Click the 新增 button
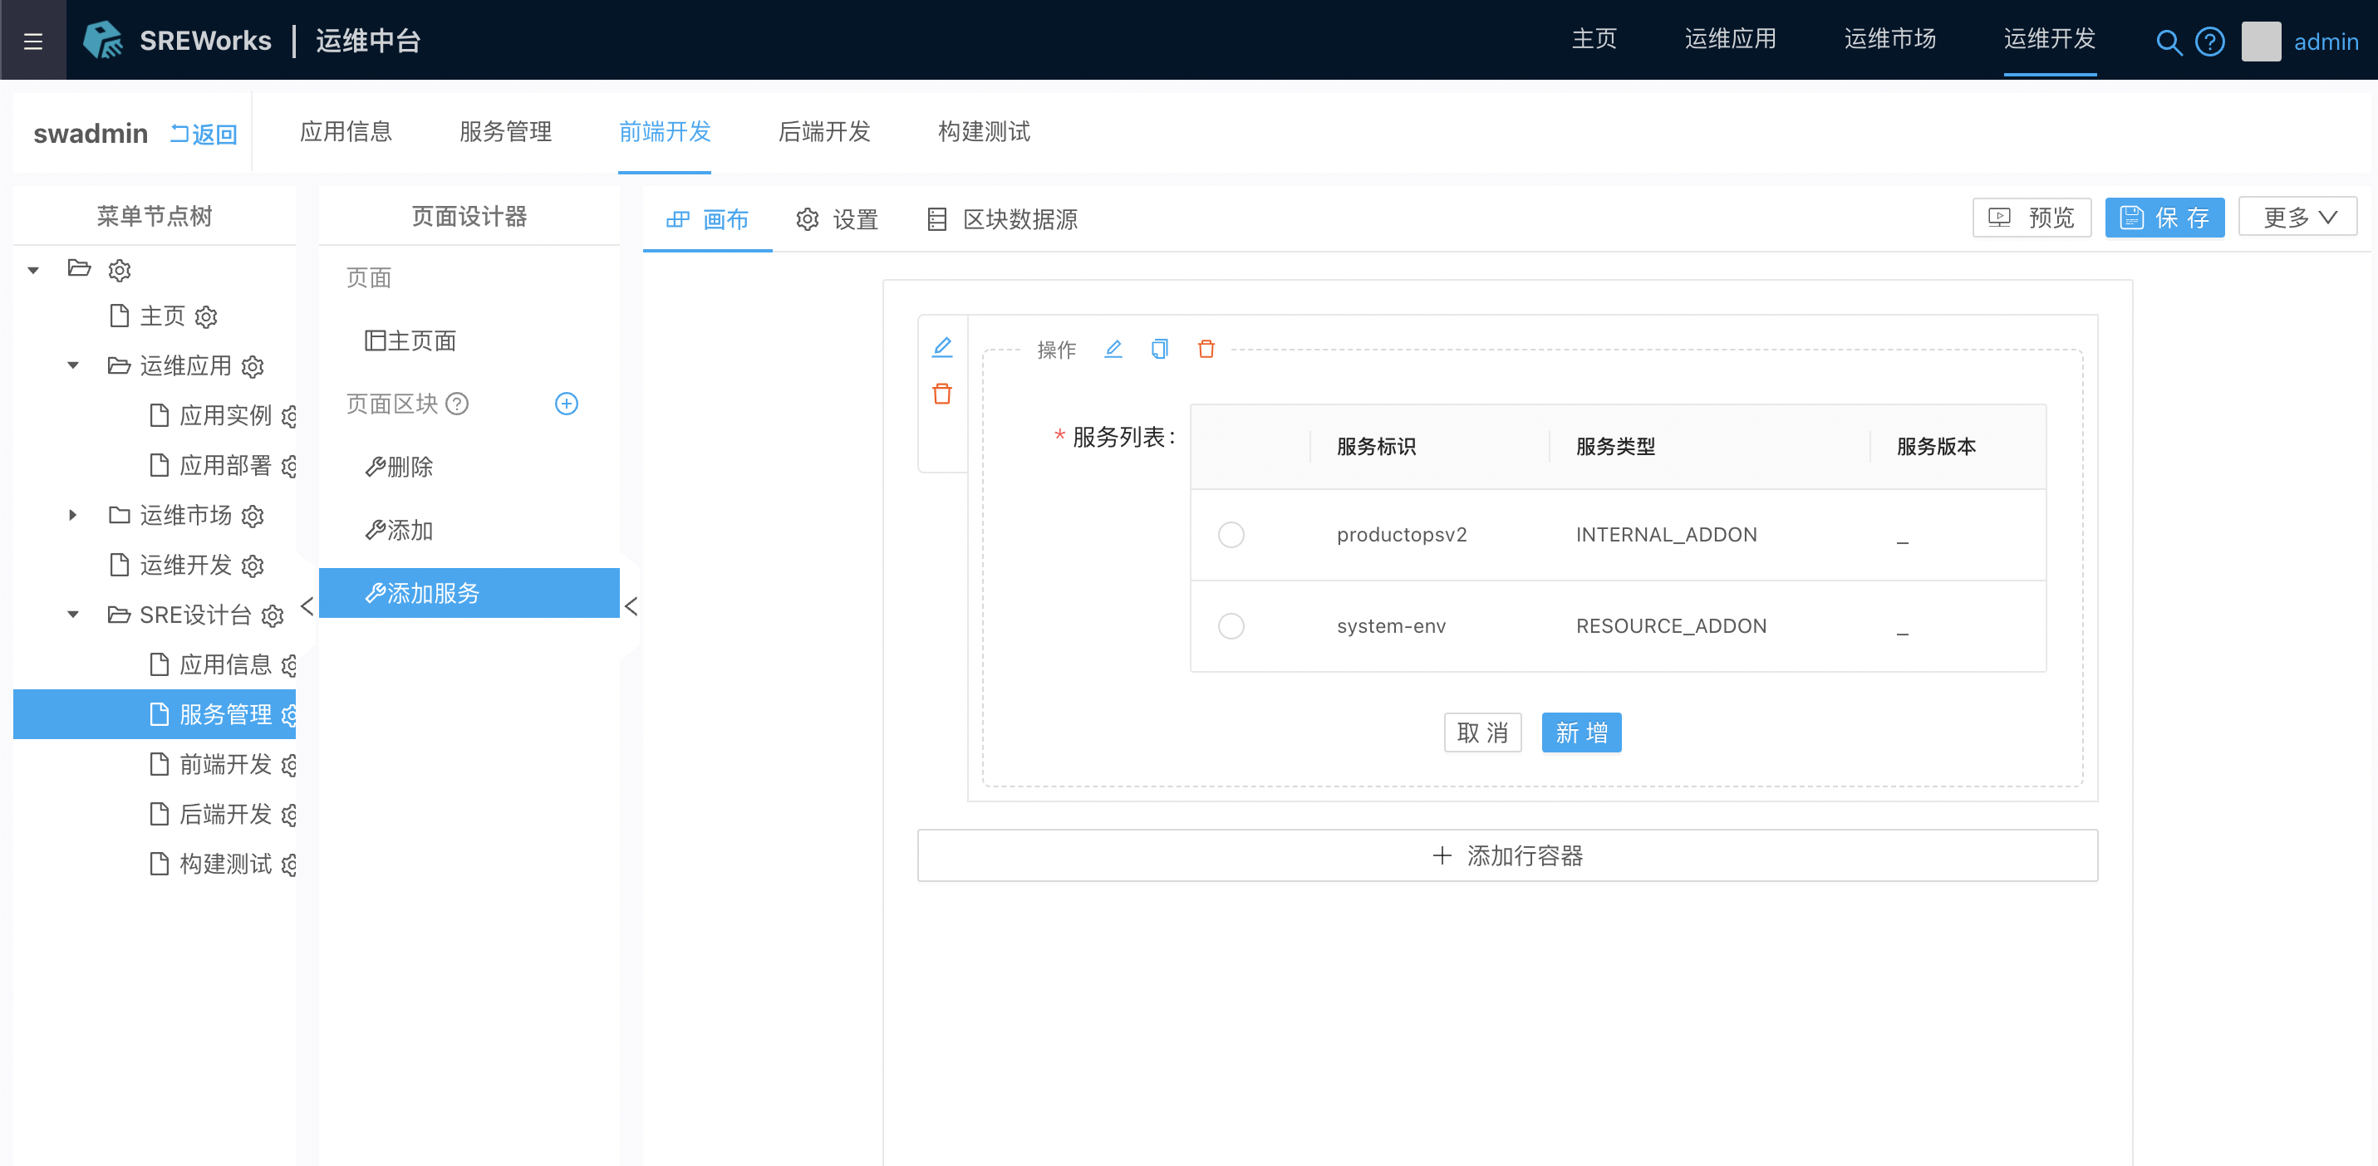 1580,732
